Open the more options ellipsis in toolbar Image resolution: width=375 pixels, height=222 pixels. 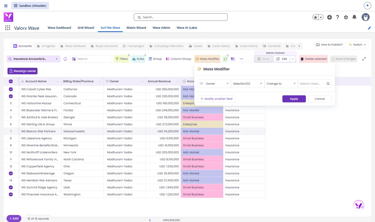point(241,59)
